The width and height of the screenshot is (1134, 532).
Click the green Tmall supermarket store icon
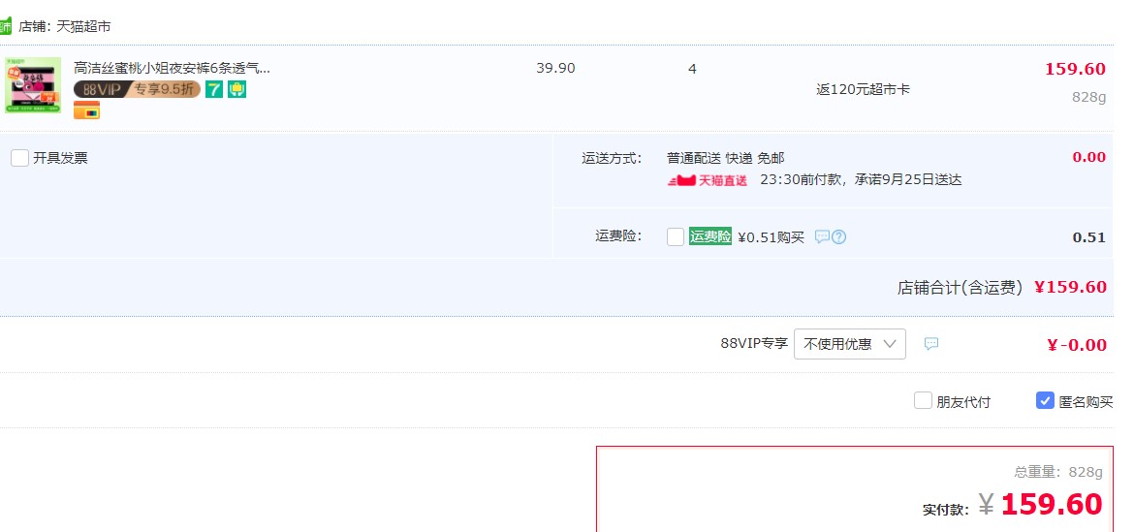[x=5, y=26]
